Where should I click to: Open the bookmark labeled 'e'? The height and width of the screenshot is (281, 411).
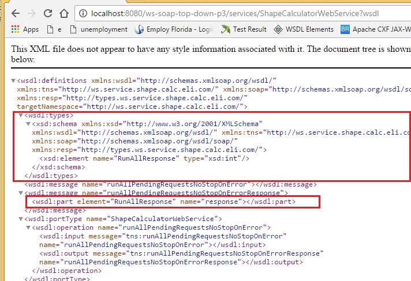click(x=54, y=29)
